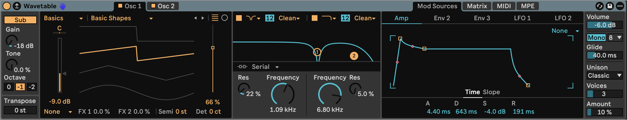Screen dimensions: 627x120
Task: Select the LFO 2 tab
Action: [563, 18]
